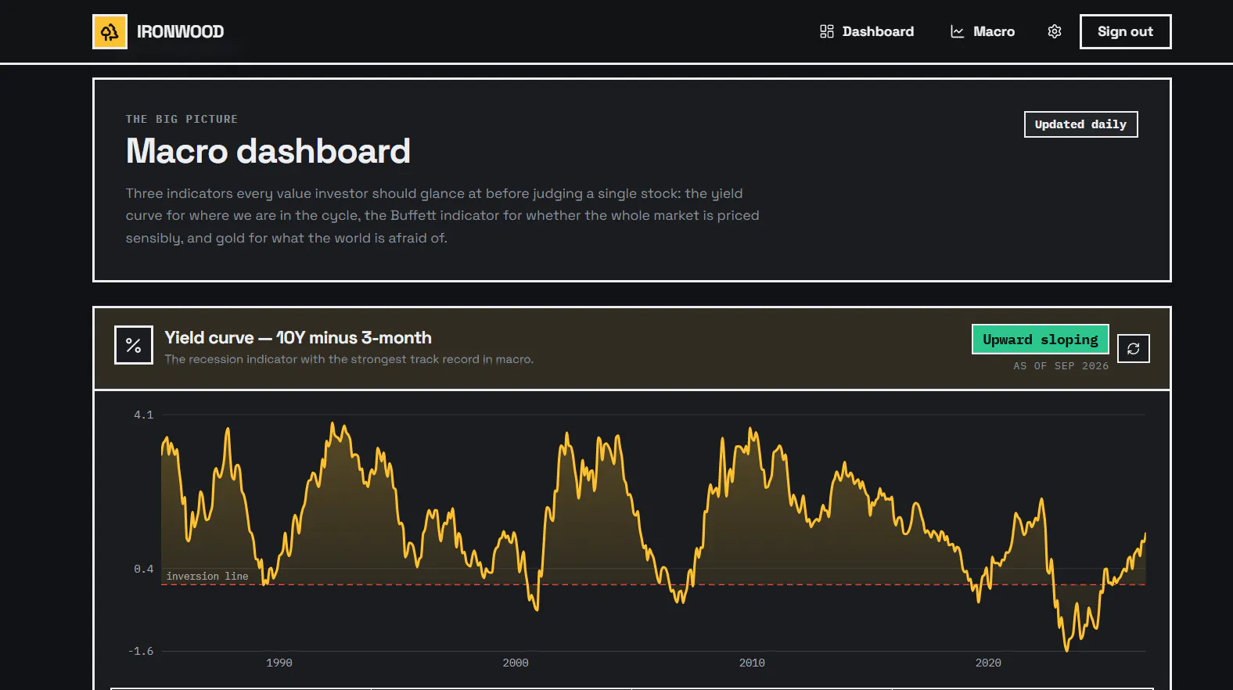Click the 1990 x-axis label
This screenshot has height=690, width=1233.
coord(279,663)
